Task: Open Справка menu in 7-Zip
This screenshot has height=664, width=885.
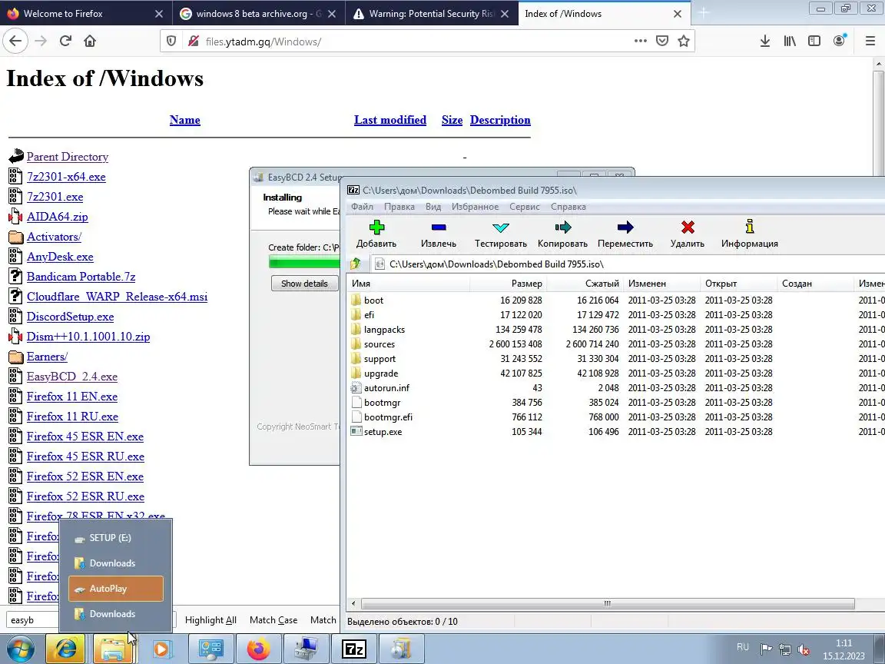Action: pos(568,207)
